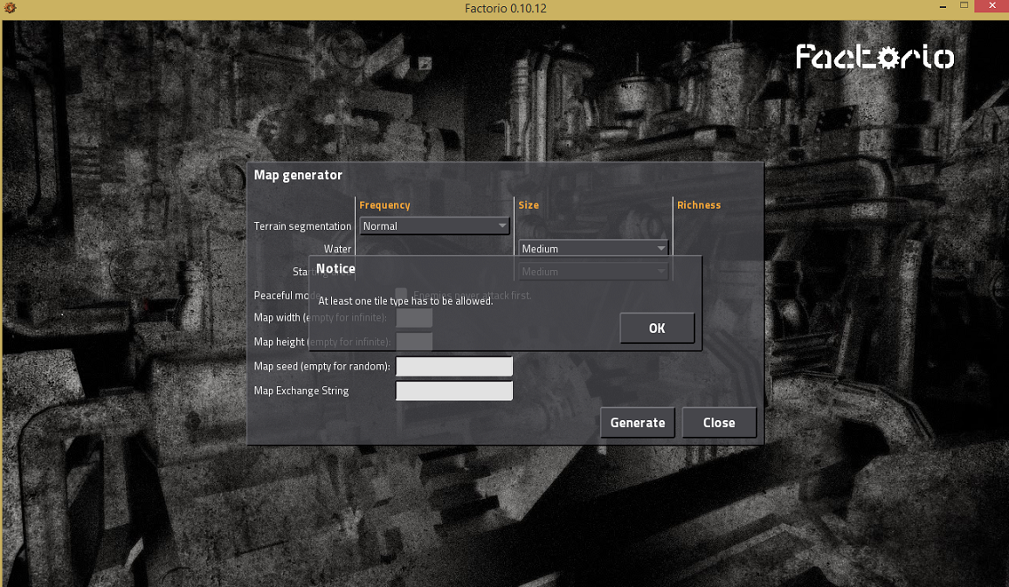Click the Water row label
This screenshot has width=1009, height=587.
pyautogui.click(x=338, y=249)
